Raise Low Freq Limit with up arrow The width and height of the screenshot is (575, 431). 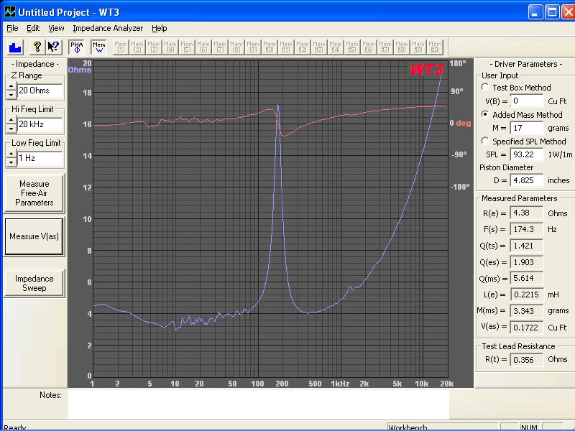[x=11, y=154]
